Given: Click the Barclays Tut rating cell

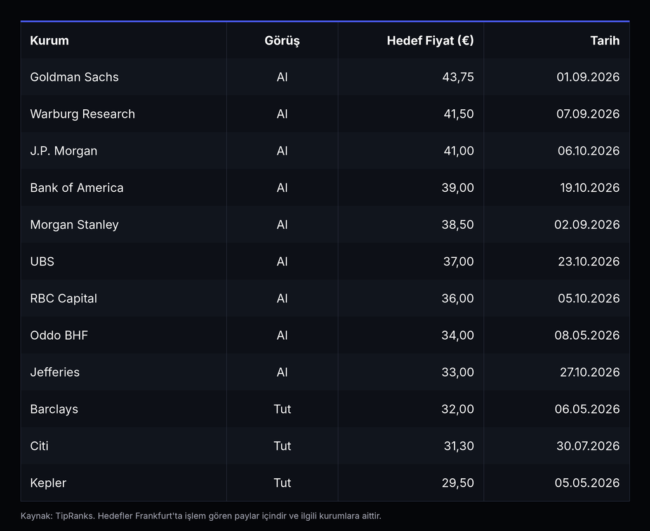Looking at the screenshot, I should pos(282,410).
